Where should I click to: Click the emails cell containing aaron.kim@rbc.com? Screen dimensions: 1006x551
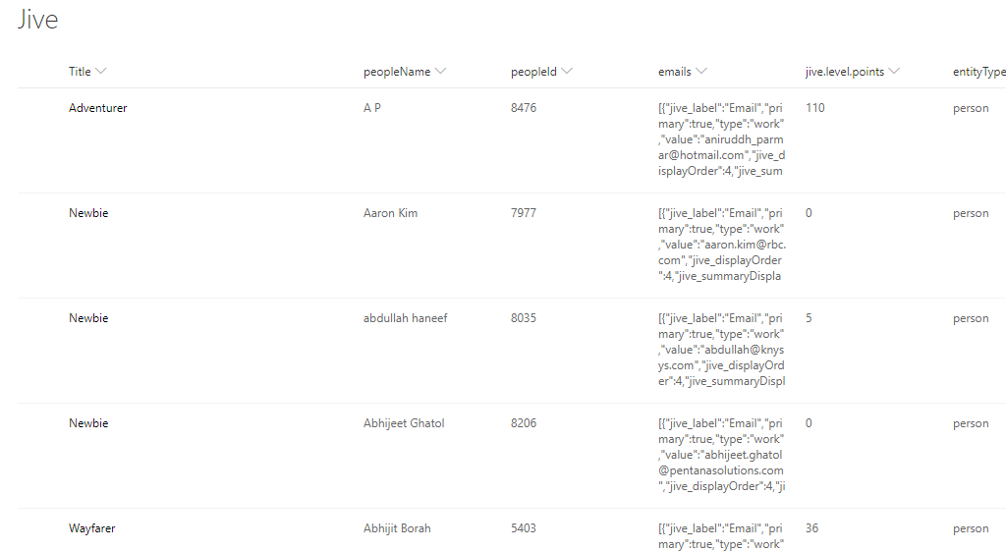click(721, 245)
